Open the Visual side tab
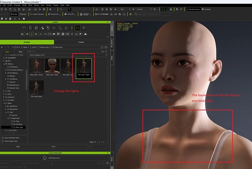This screenshot has width=252, height=169. tap(112, 58)
